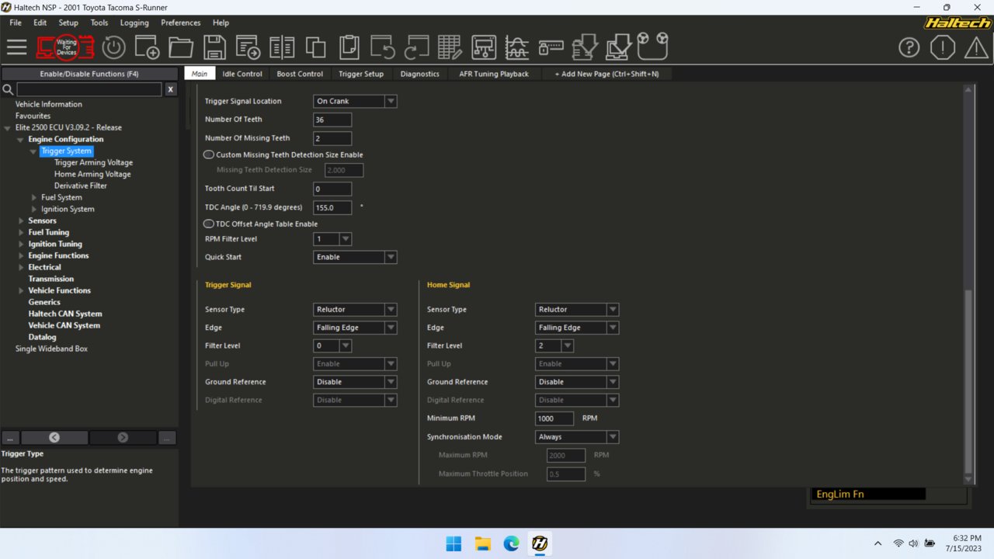Image resolution: width=994 pixels, height=559 pixels.
Task: Select Trigger Arming Voltage tree item
Action: click(93, 163)
